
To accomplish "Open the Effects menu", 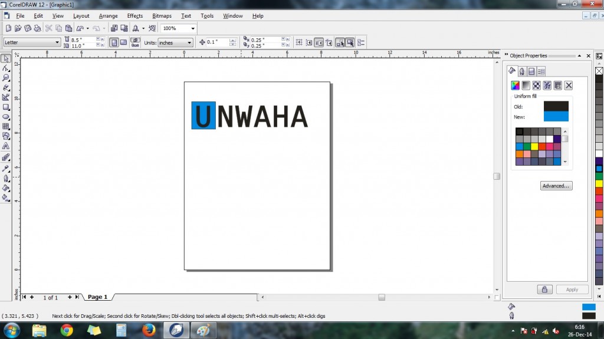I will 135,16.
